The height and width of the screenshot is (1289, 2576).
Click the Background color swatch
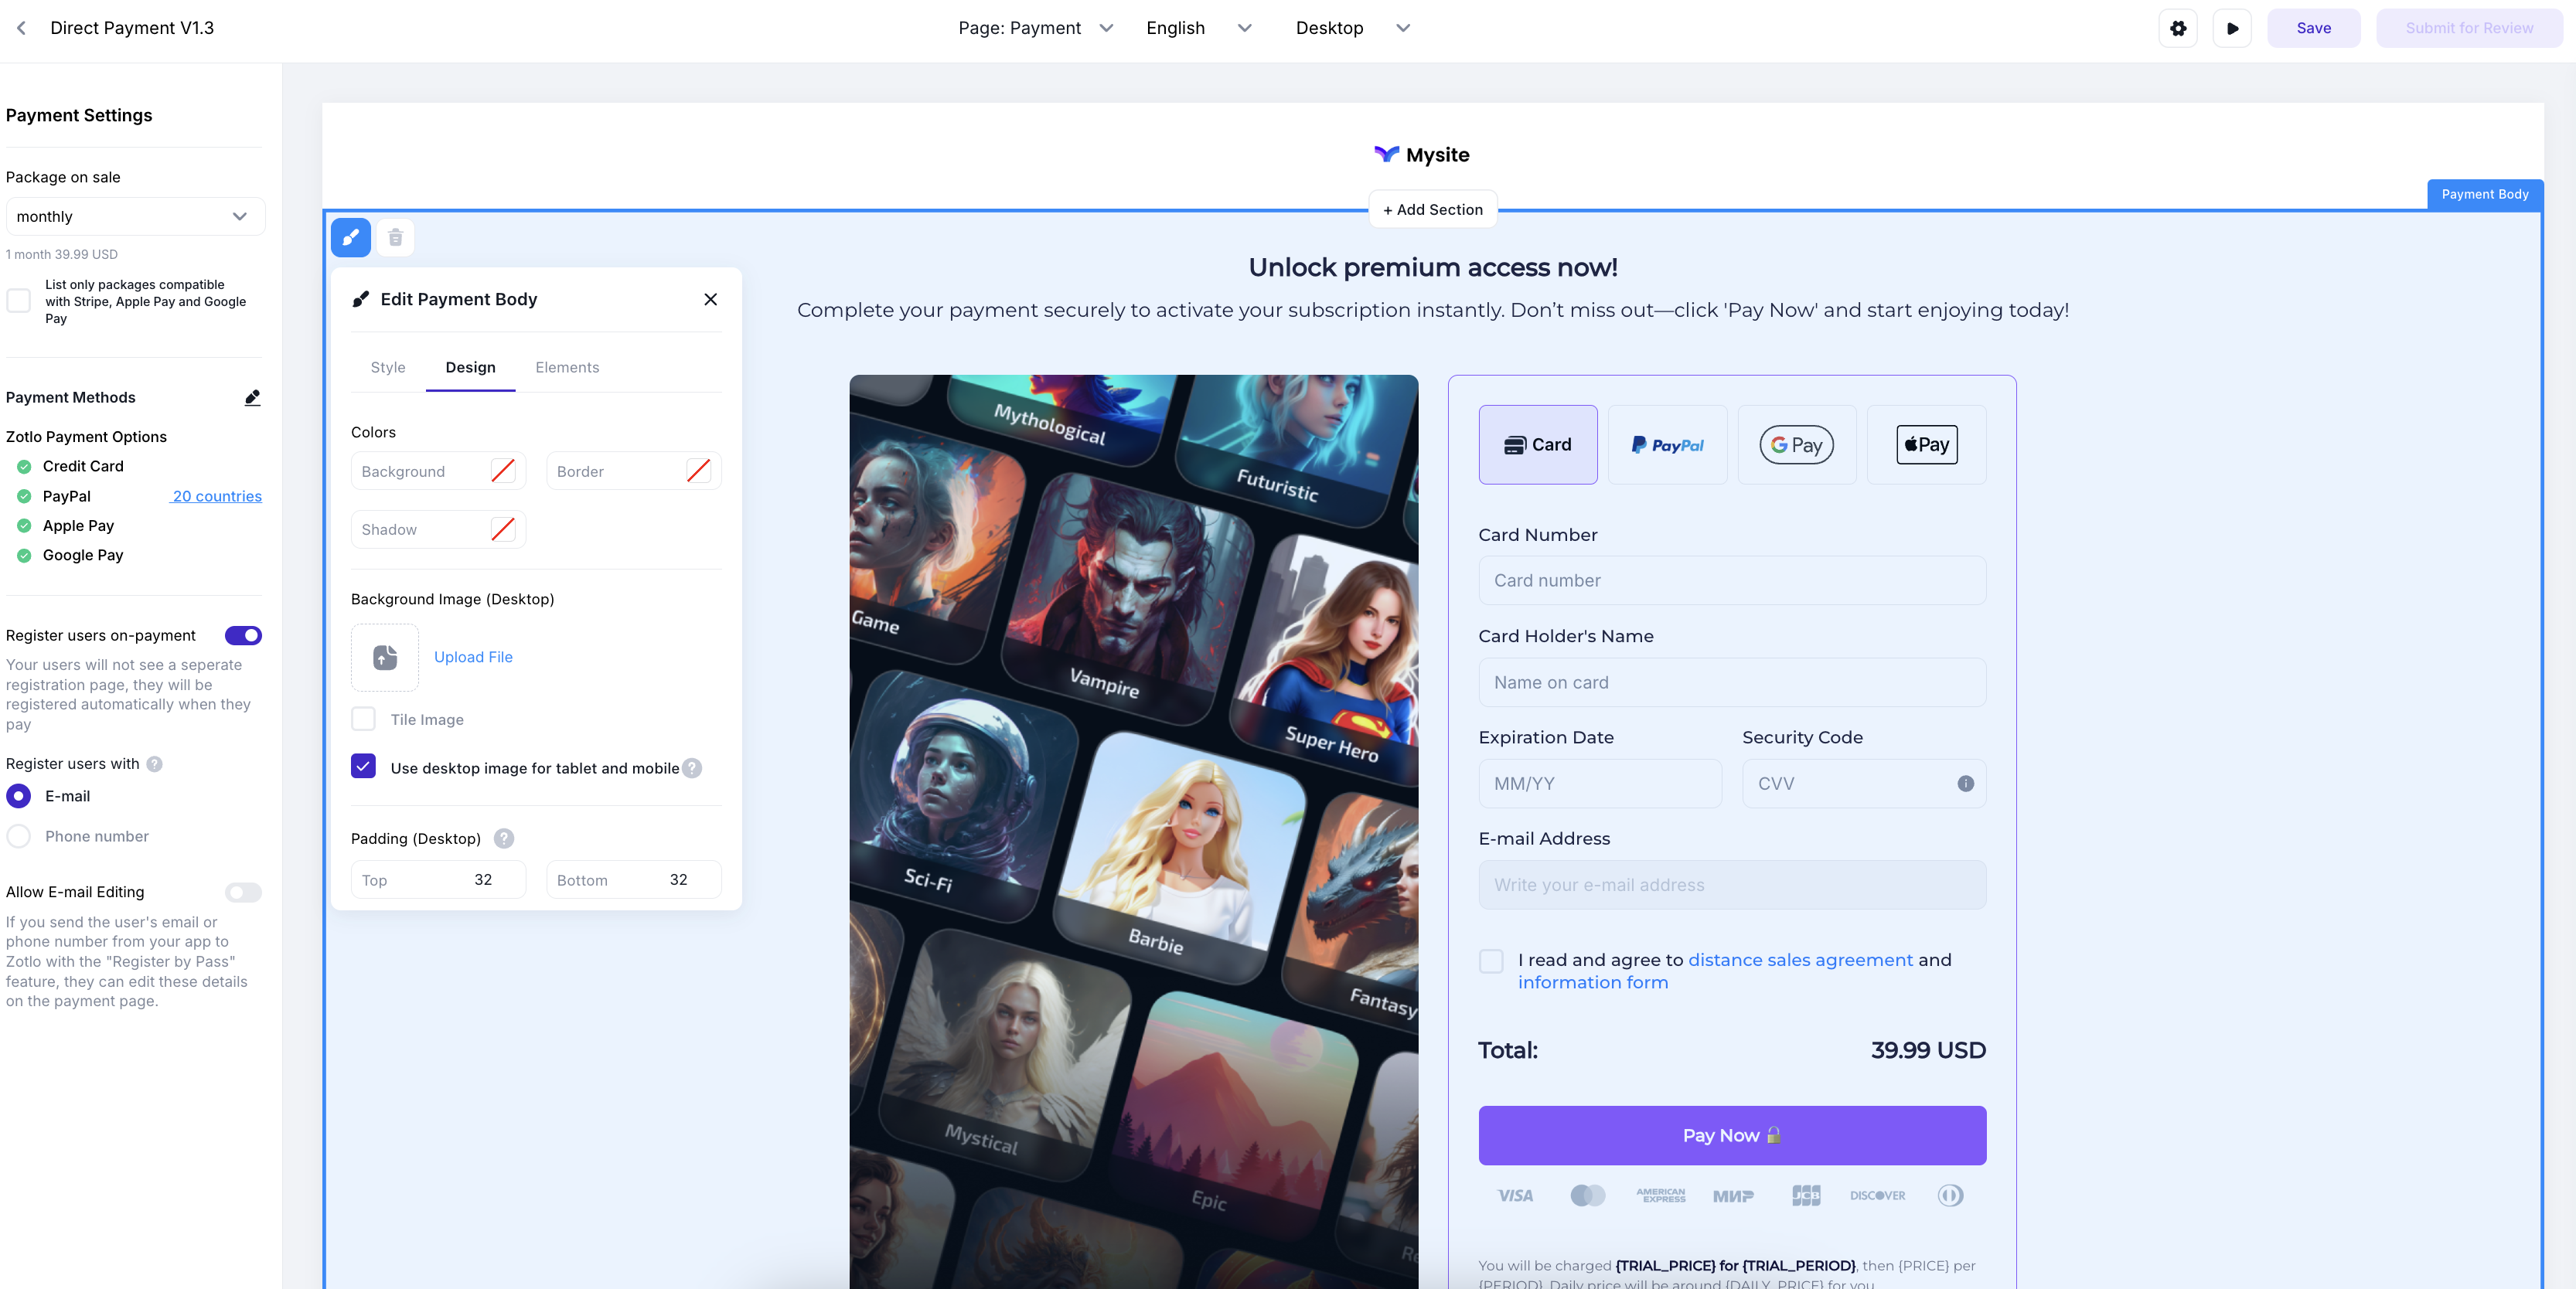point(503,471)
